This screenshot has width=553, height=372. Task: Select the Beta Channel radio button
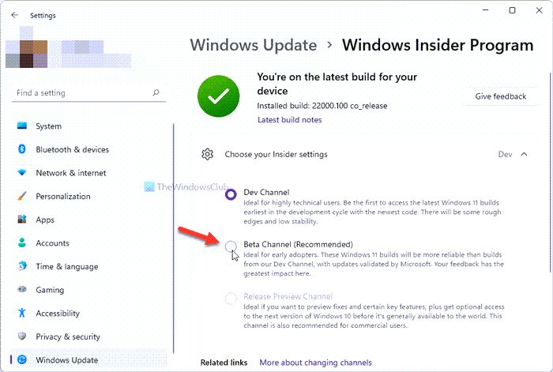coord(231,246)
